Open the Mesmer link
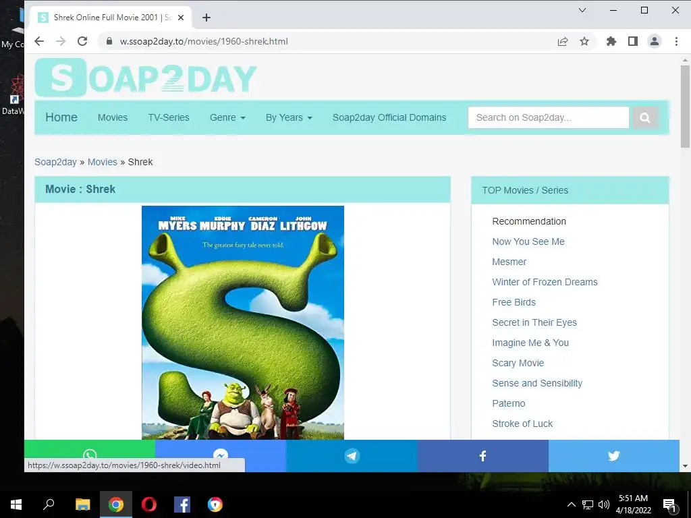Screen dimensions: 691x518 [x=509, y=262]
